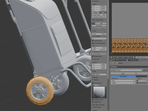The image size is (148, 111).
Task: Collapse the Subsurf modifier panel triangle
Action: coord(112,70)
